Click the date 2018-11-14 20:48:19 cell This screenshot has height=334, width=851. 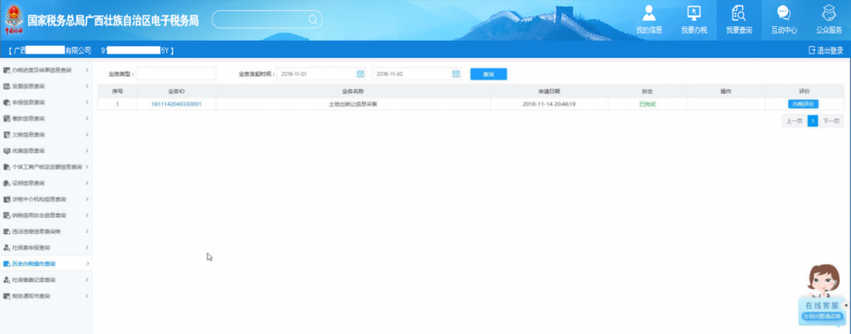point(549,104)
